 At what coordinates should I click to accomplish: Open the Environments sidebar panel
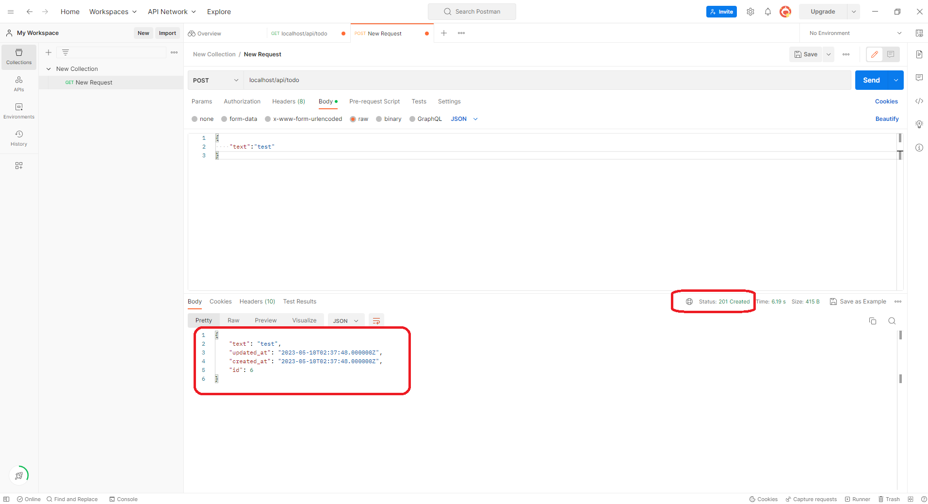[x=18, y=111]
